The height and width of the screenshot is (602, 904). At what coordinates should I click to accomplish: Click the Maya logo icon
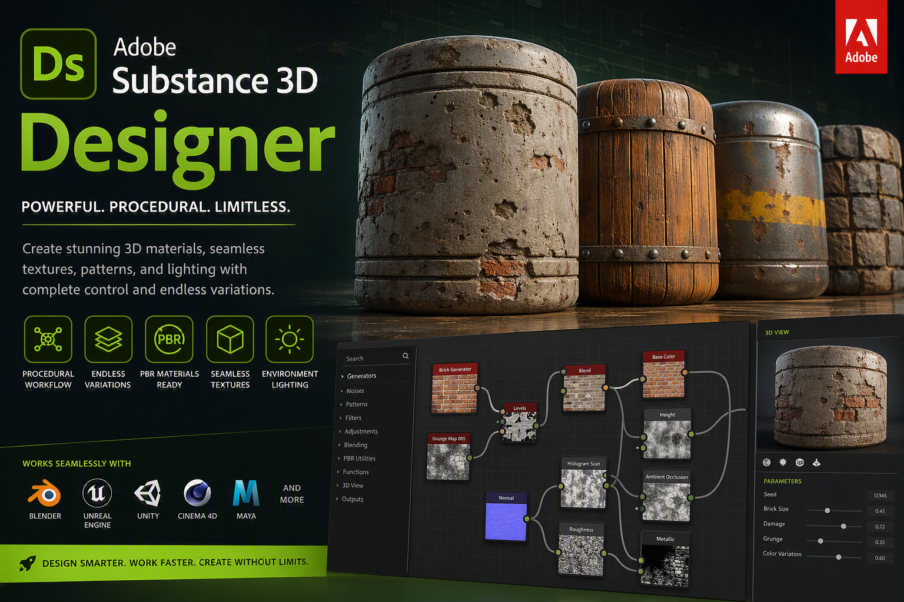click(x=246, y=493)
